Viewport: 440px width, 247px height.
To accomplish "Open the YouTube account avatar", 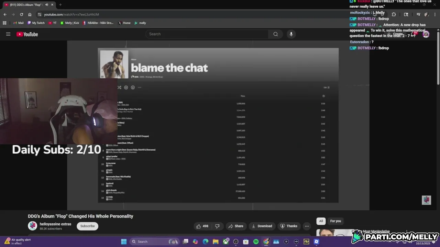I will [x=426, y=34].
